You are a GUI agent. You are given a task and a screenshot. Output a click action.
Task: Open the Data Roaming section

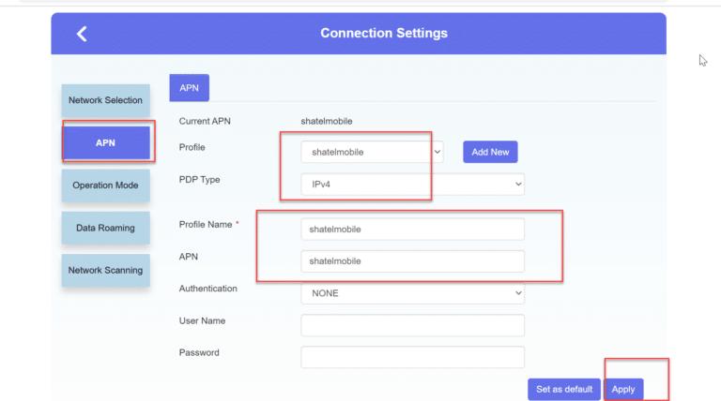pos(105,228)
